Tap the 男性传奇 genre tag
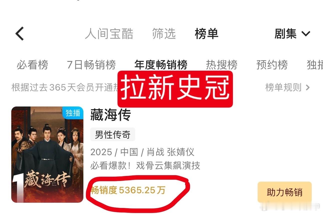 point(113,135)
